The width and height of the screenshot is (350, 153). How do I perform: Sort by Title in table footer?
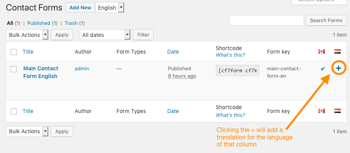pyautogui.click(x=28, y=111)
